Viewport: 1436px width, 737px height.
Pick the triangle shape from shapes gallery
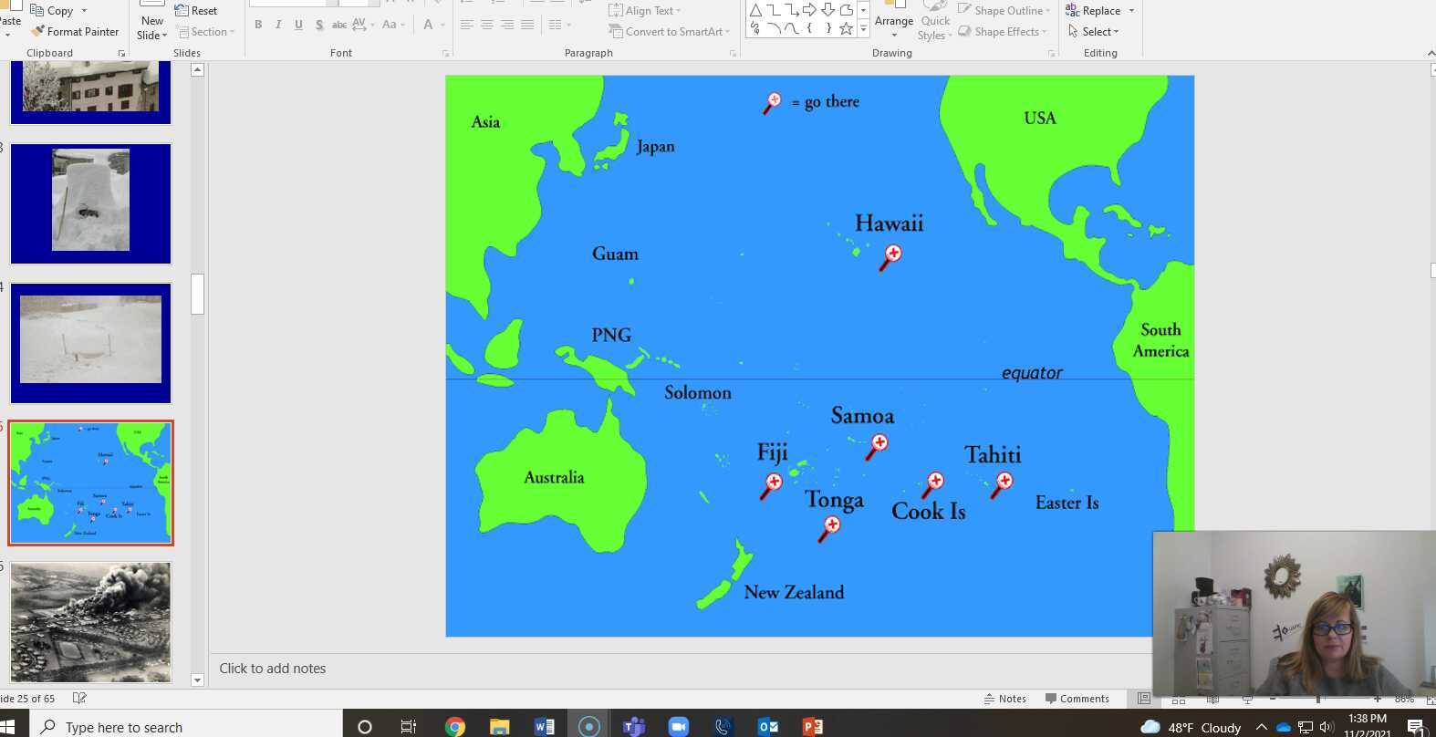click(x=755, y=10)
